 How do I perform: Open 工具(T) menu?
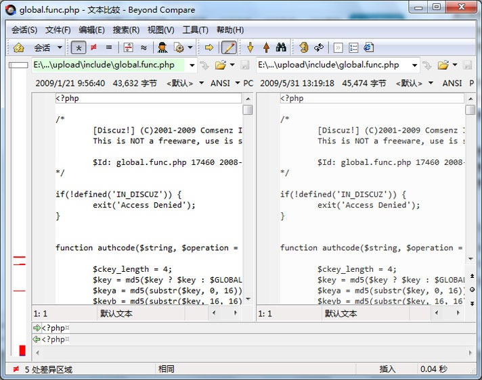(195, 30)
